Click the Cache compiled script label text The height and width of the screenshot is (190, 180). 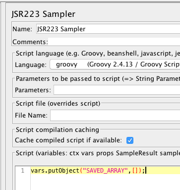[68, 140]
